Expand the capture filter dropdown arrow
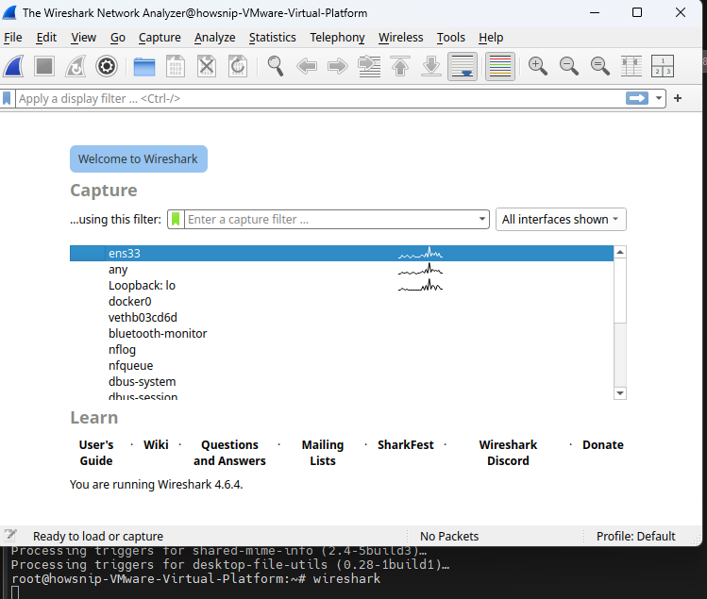This screenshot has height=599, width=707. [481, 219]
